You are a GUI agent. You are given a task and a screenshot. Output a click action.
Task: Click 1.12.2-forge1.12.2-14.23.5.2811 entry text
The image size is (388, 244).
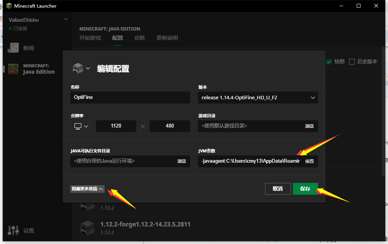145,225
